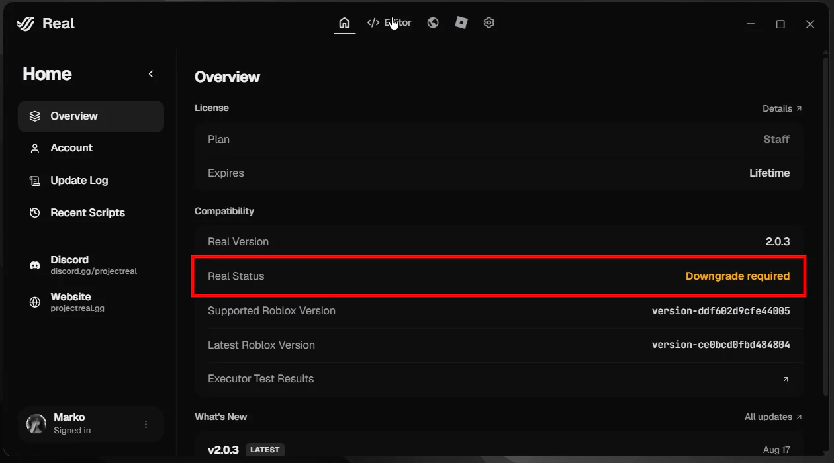Open the Roblox logo tab icon
834x463 pixels.
click(461, 22)
